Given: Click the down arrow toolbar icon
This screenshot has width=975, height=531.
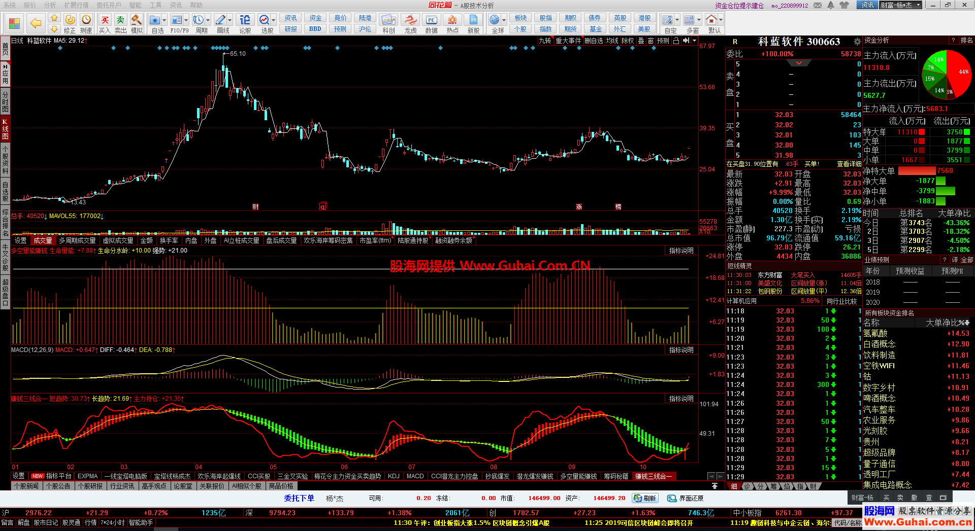Looking at the screenshot, I should point(54,29).
